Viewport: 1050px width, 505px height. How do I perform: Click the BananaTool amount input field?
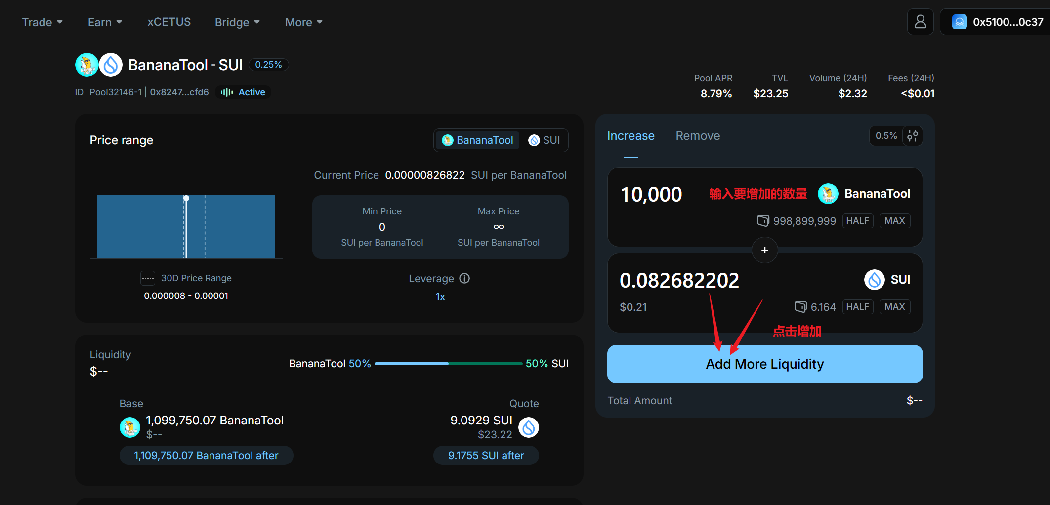click(651, 194)
